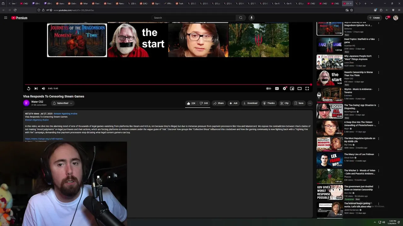
Task: Open more actions ellipsis beside Save
Action: pos(310,103)
